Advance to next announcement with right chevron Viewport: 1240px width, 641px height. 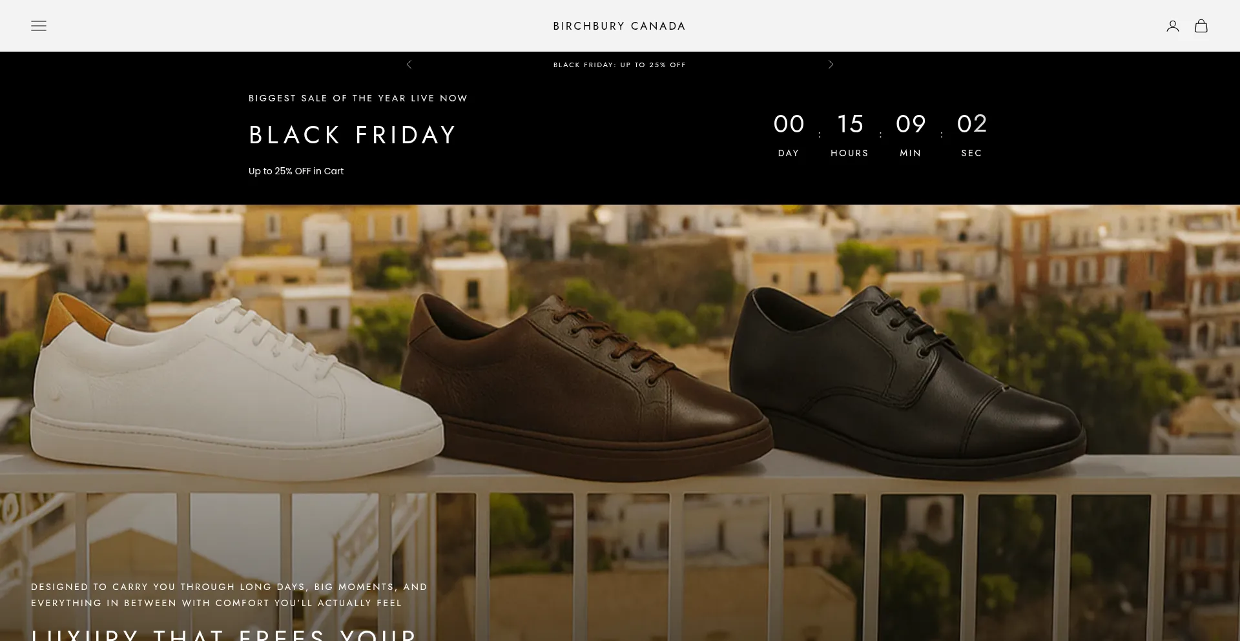coord(831,65)
